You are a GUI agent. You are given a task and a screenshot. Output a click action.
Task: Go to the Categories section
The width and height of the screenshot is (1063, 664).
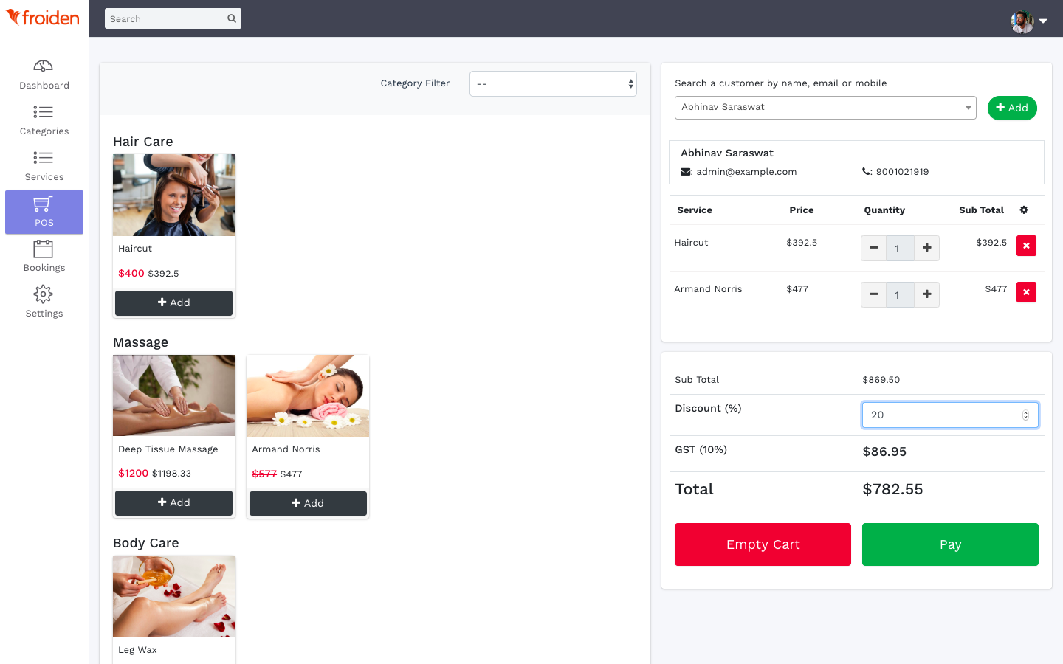coord(44,120)
